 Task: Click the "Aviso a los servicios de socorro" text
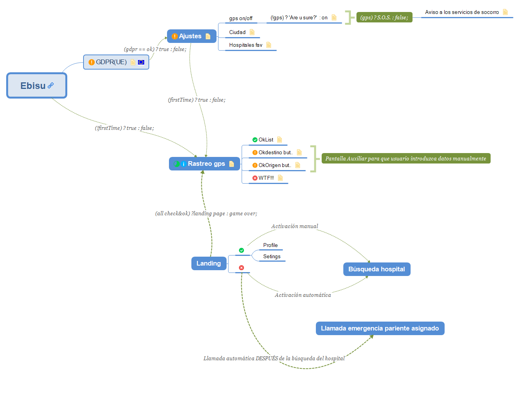point(462,12)
